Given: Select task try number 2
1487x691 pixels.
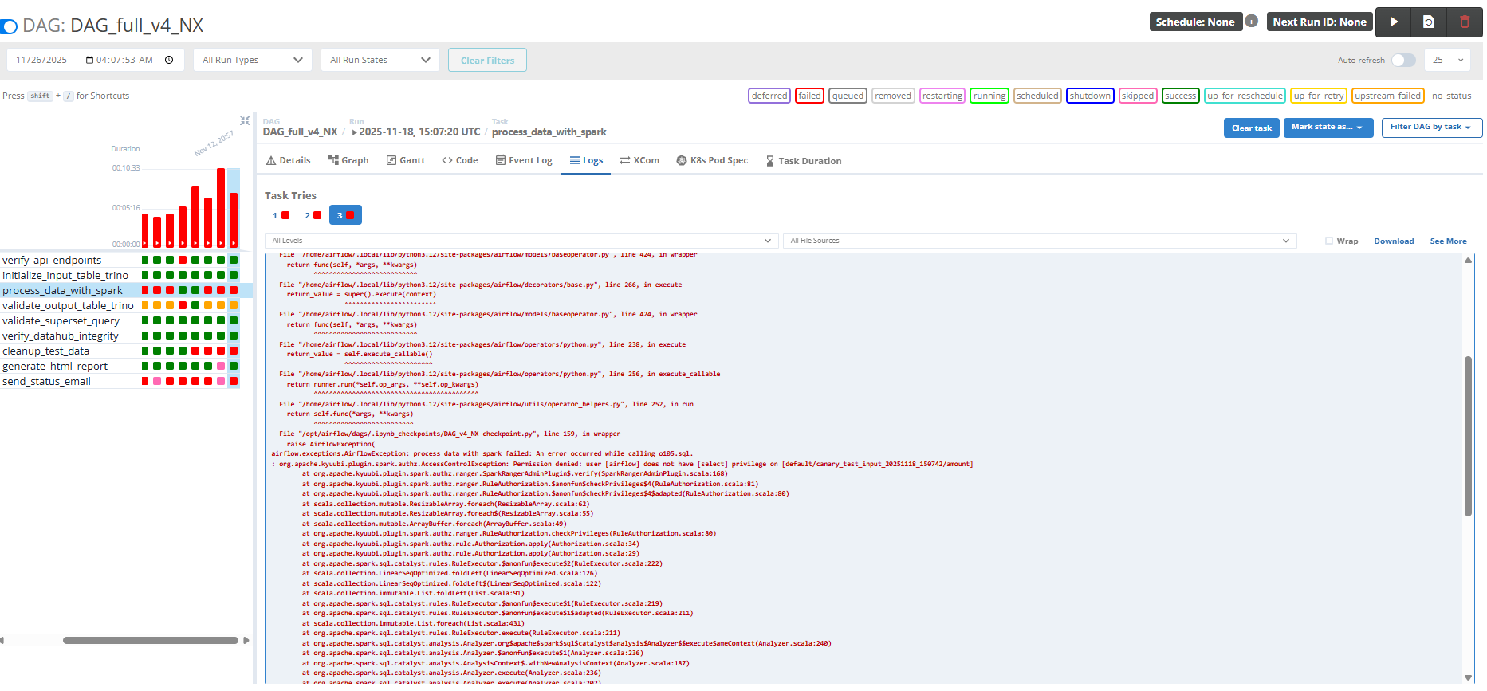Looking at the screenshot, I should [x=313, y=215].
